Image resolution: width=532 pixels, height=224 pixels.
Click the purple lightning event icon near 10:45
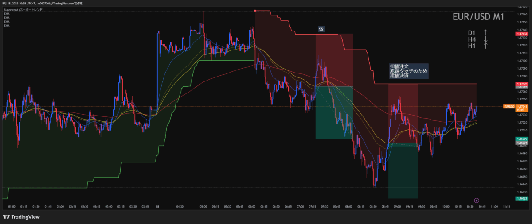(477, 201)
